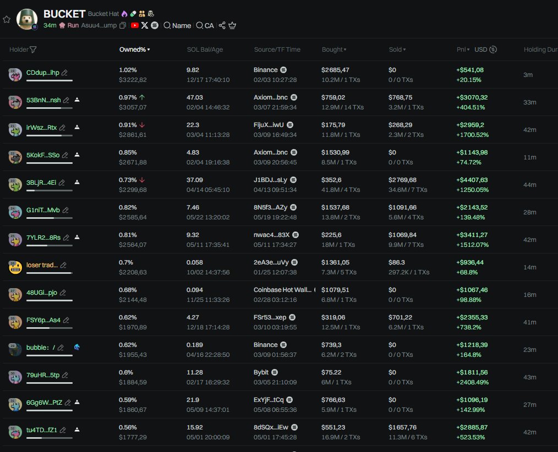Edit label for CDdup...ihp wallet

tap(64, 73)
